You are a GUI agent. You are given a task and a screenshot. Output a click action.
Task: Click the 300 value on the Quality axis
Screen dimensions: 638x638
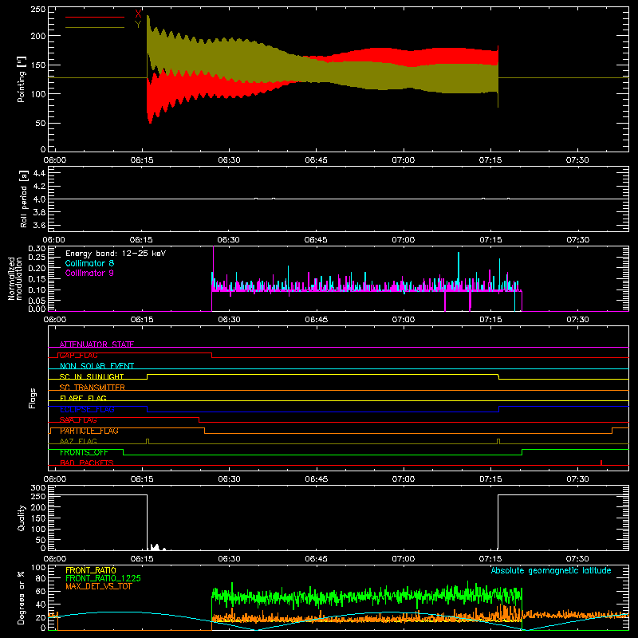[38, 488]
